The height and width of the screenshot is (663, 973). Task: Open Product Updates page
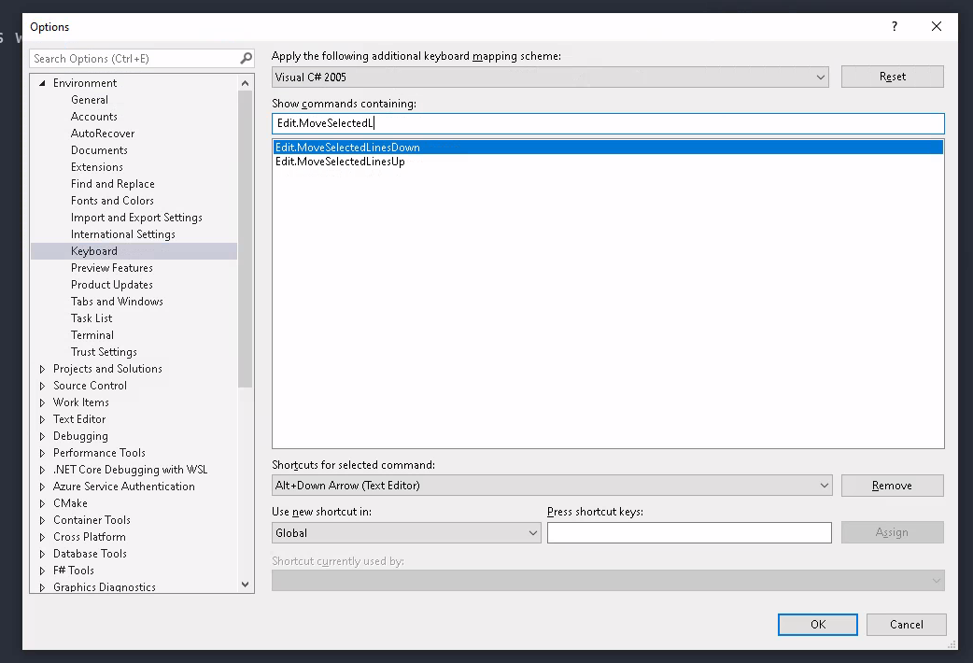112,284
